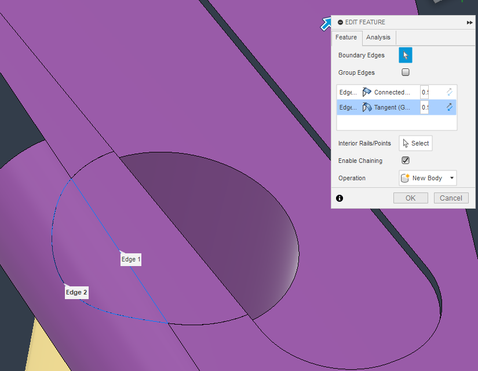Switch to the Analysis tab
478x371 pixels.
(378, 37)
